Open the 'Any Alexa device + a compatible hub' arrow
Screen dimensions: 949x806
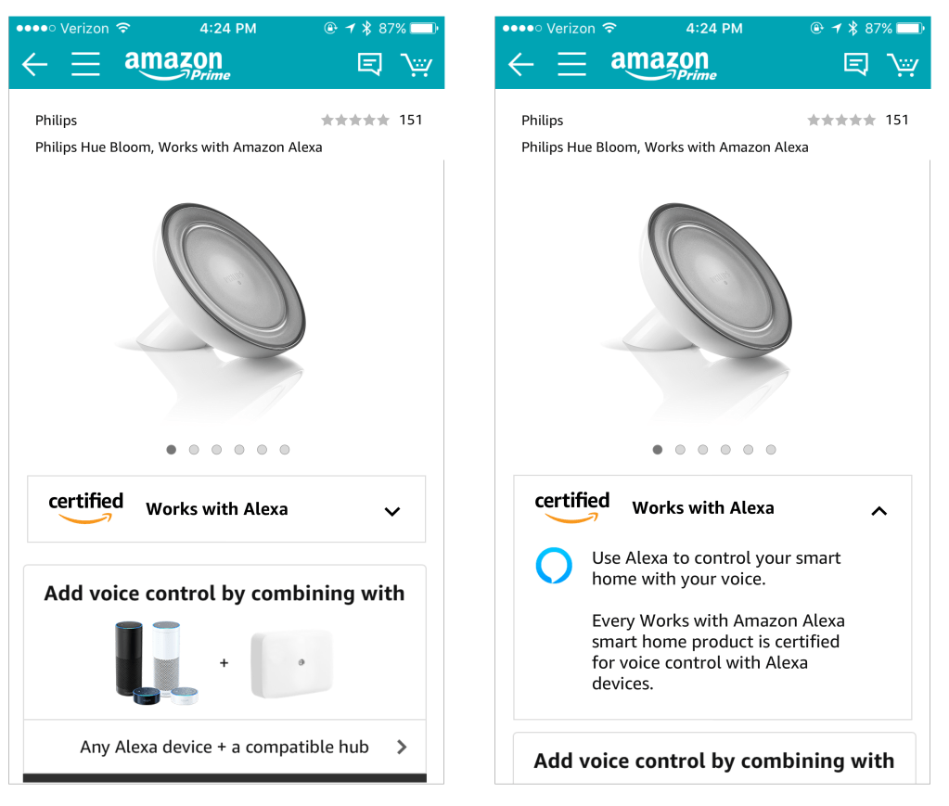click(x=402, y=747)
